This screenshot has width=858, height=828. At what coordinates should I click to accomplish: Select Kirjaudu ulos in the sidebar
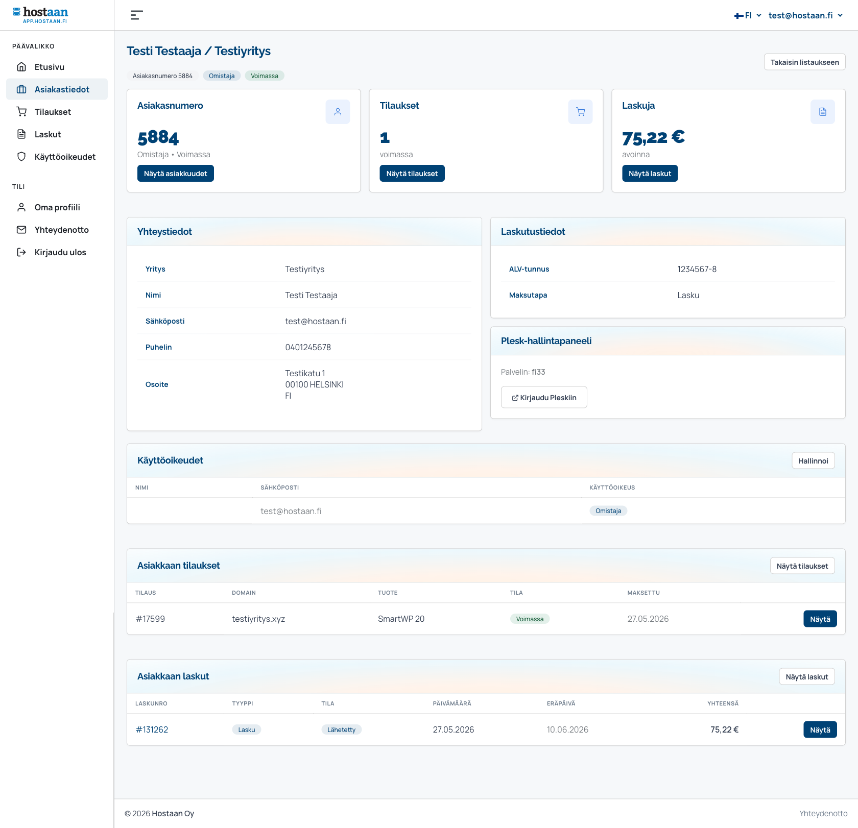coord(57,252)
